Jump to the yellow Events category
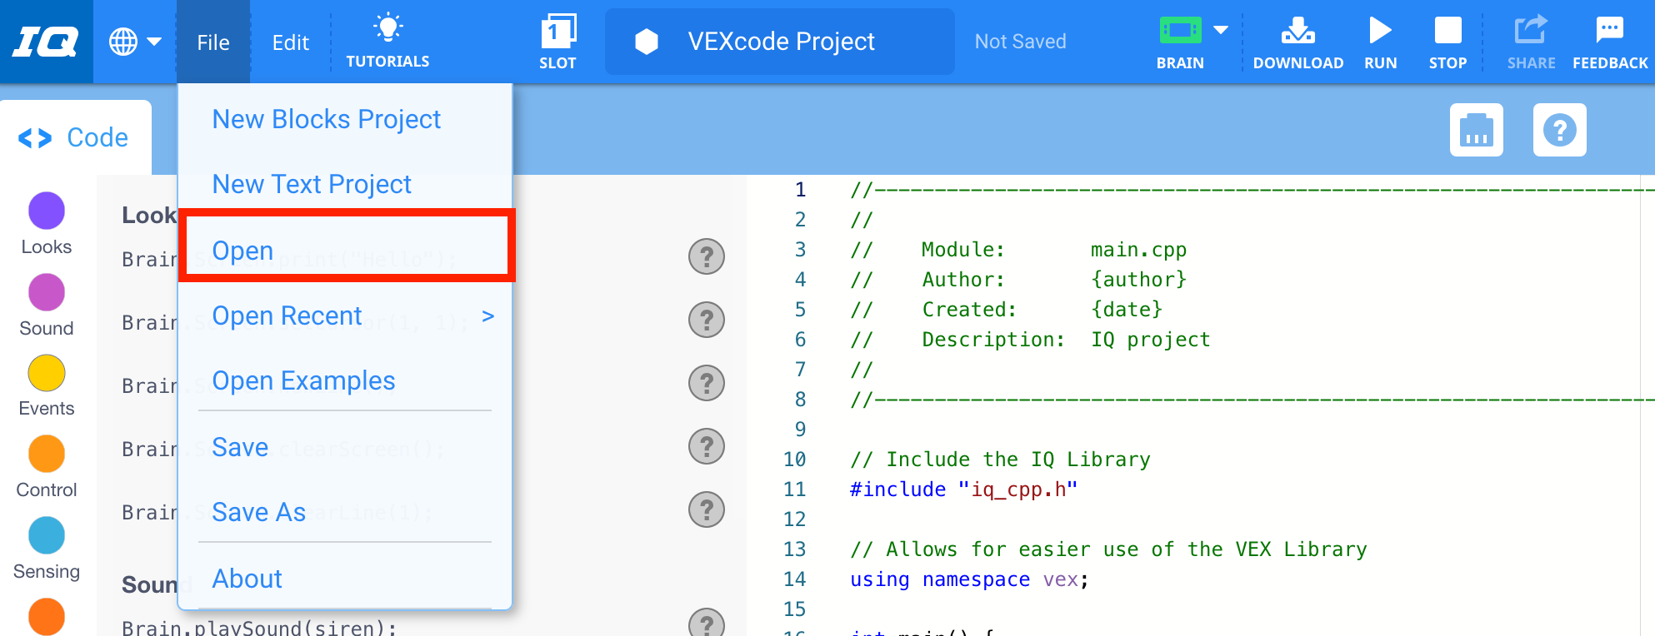 (x=47, y=374)
